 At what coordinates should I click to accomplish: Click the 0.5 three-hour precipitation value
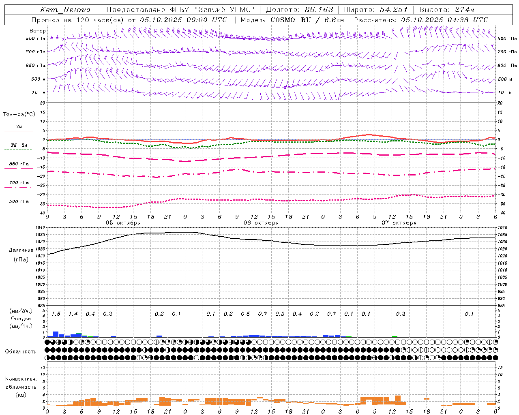tap(245, 314)
